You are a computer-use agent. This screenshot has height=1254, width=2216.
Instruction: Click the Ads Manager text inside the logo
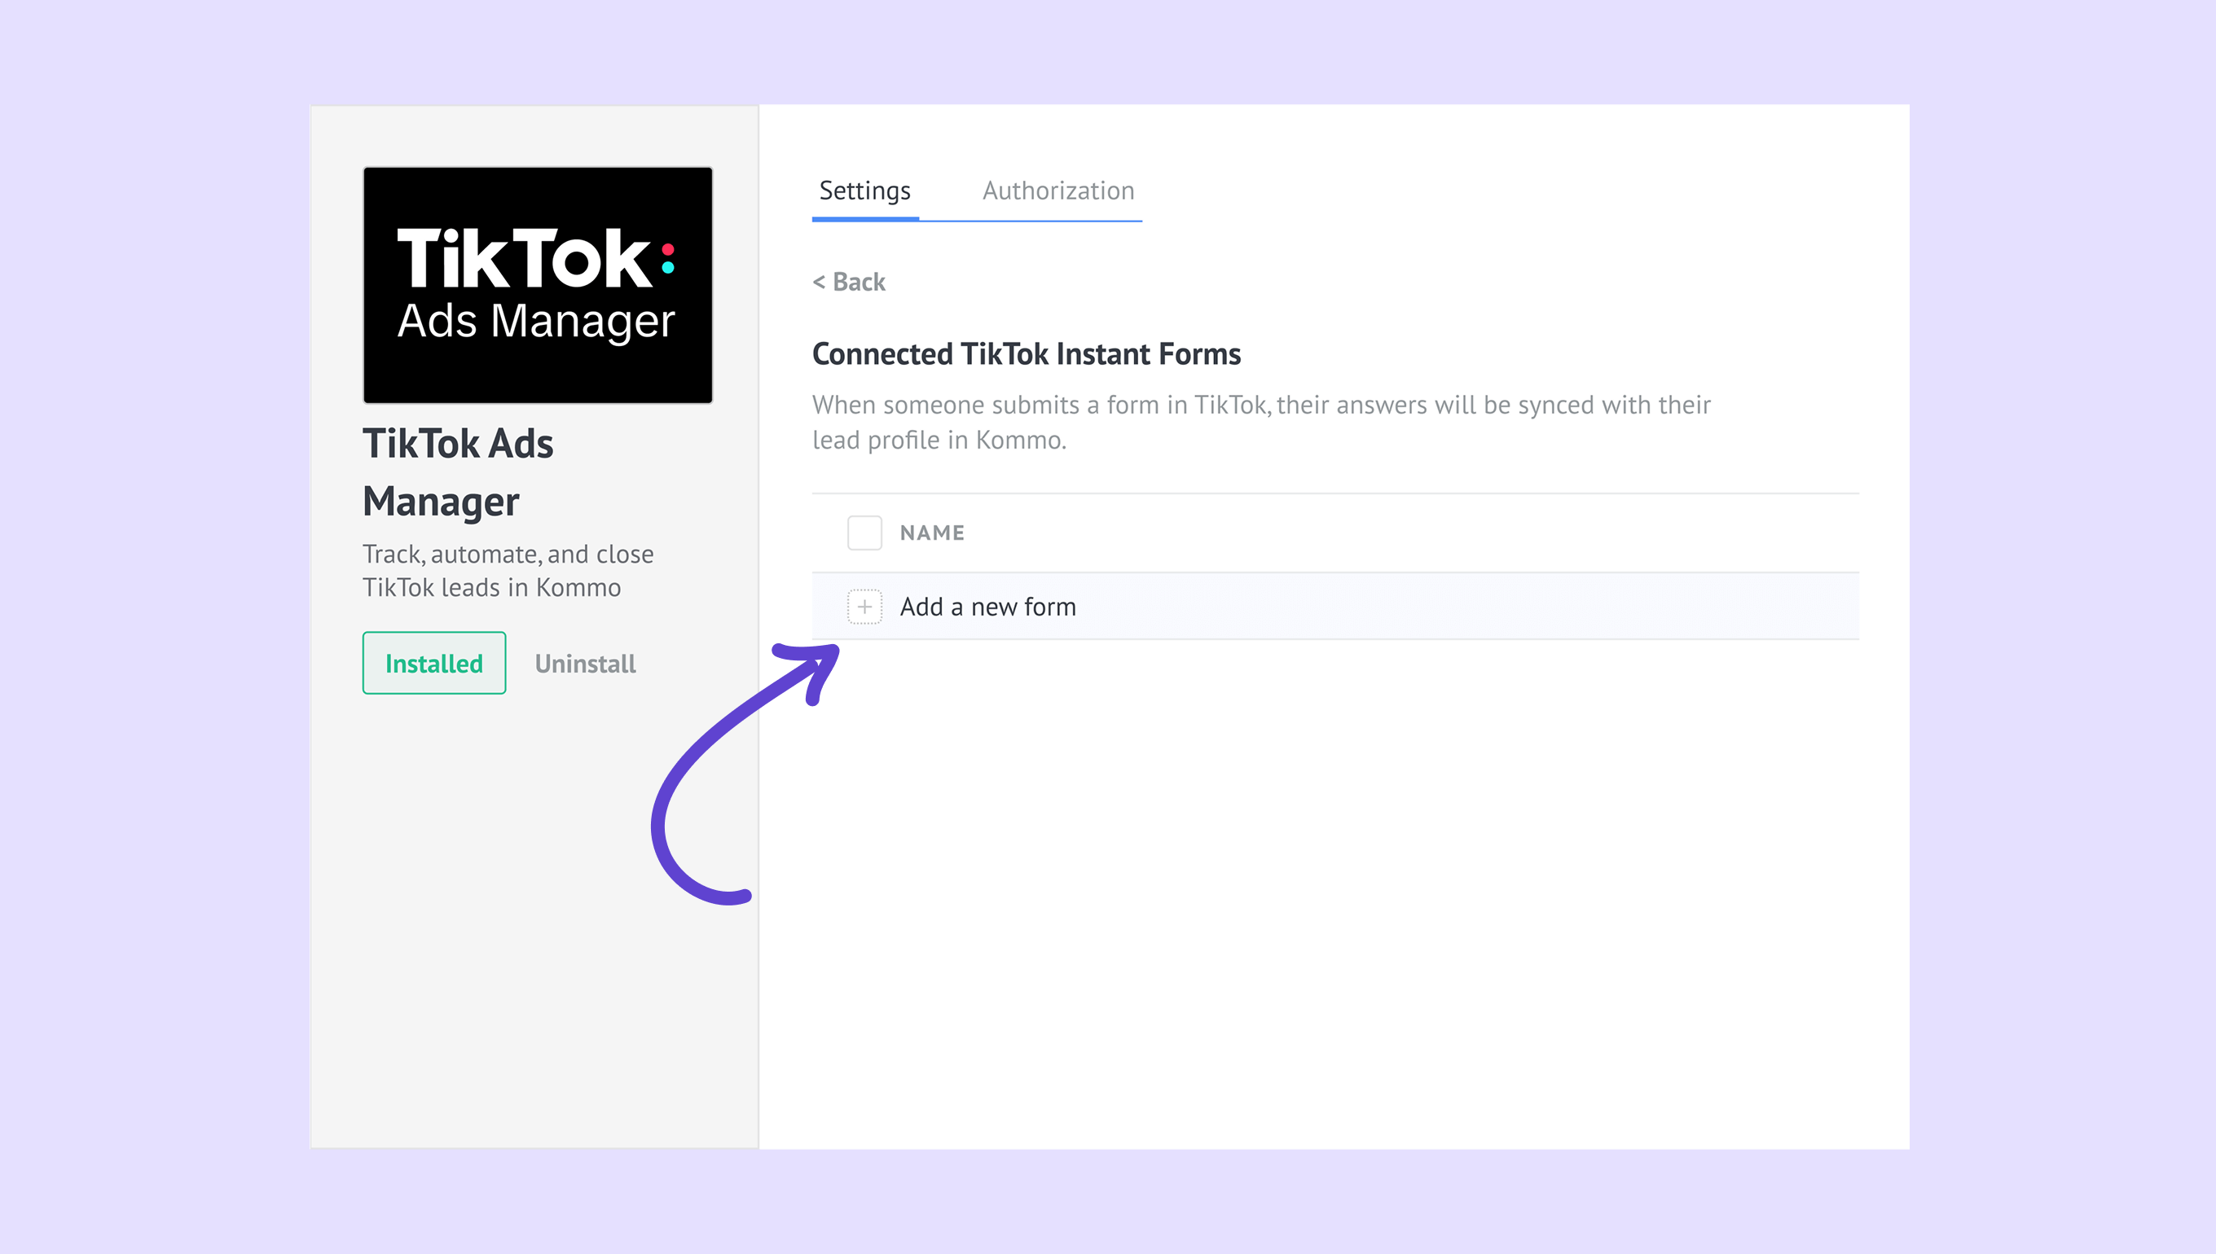coord(536,322)
